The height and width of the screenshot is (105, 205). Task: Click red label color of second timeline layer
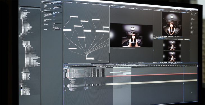(68, 70)
